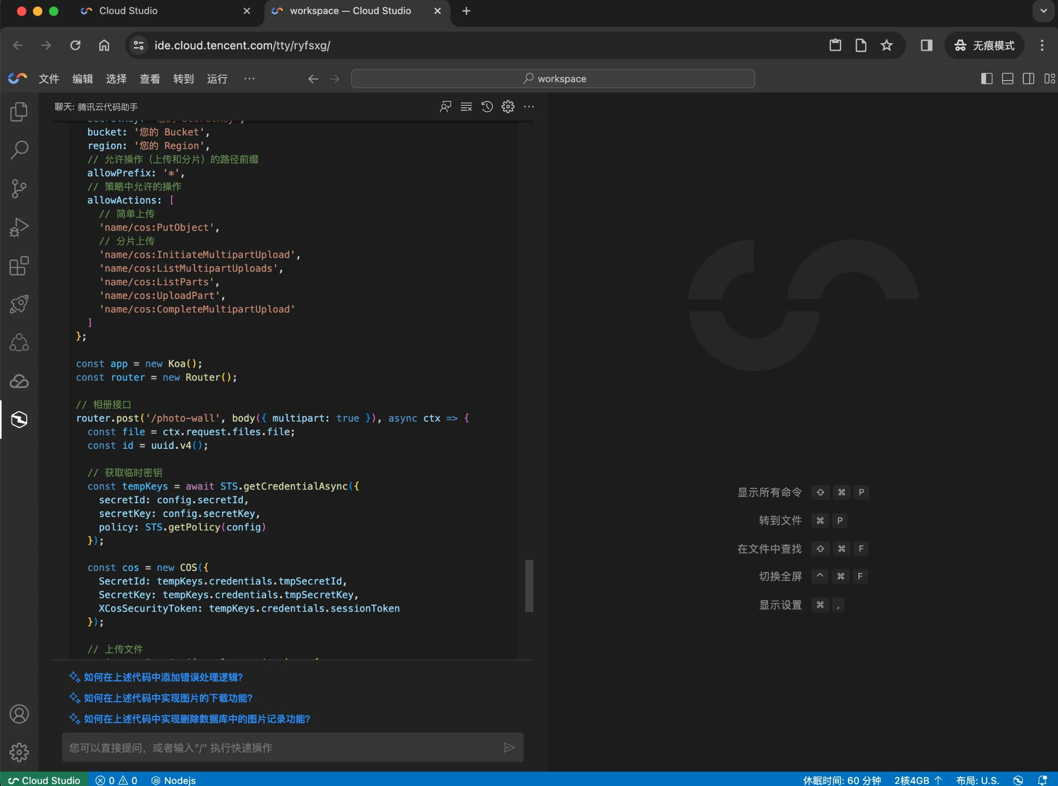Image resolution: width=1058 pixels, height=786 pixels.
Task: Open Run and Debug view icon
Action: click(x=19, y=227)
